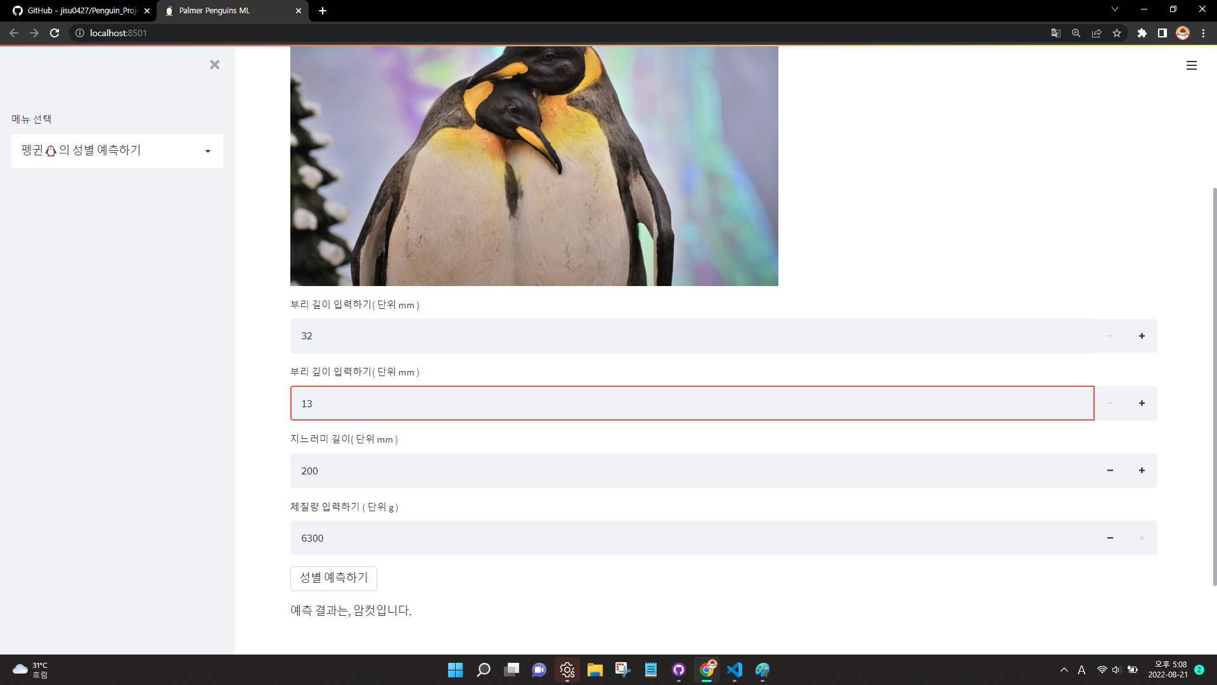The image size is (1217, 685).
Task: Open Task View on the taskbar
Action: tap(512, 670)
